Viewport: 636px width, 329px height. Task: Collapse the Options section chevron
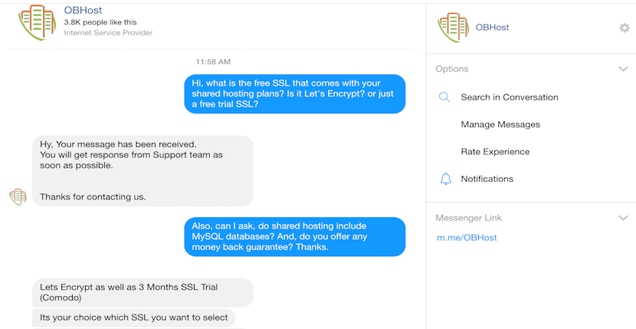tap(623, 69)
